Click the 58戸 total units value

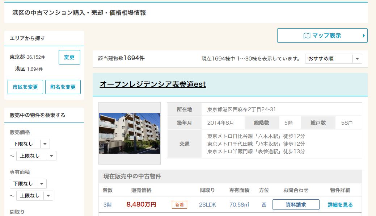347,123
